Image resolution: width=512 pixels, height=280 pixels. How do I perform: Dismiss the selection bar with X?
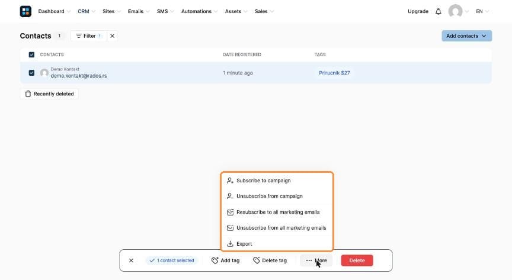tap(131, 260)
